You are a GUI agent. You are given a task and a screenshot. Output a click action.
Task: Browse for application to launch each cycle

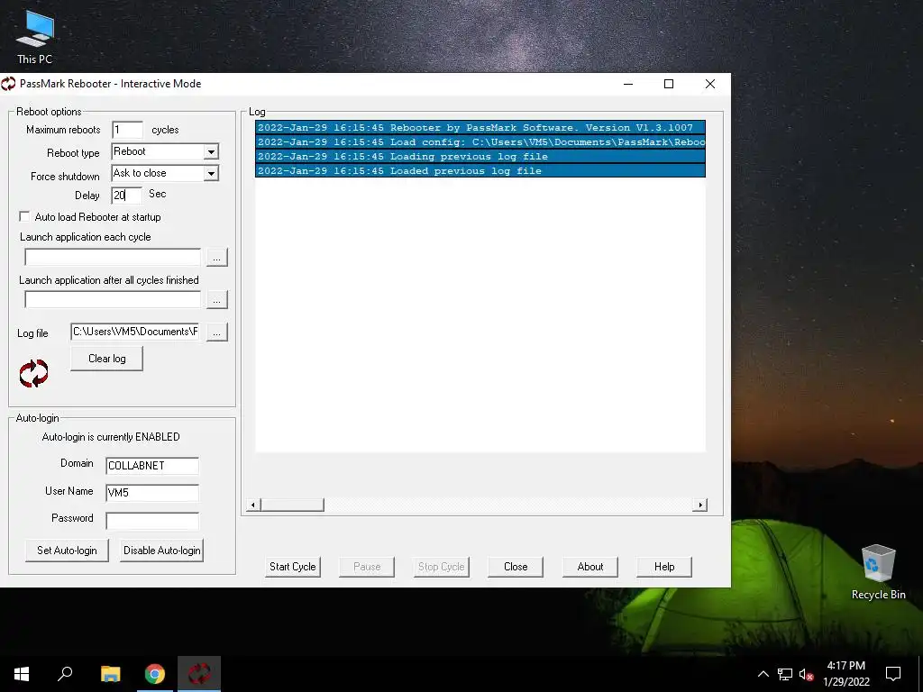pos(216,257)
